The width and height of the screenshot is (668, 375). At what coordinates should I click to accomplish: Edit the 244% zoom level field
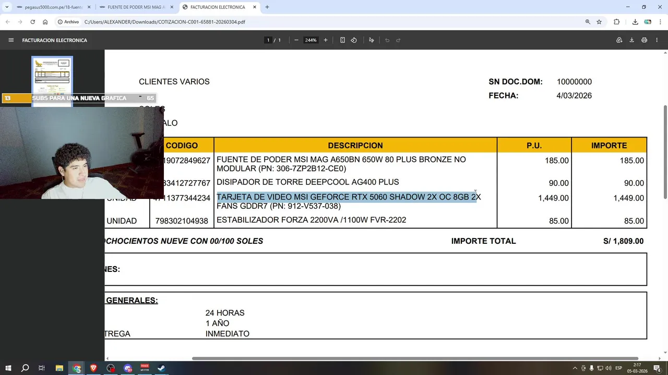click(x=311, y=40)
